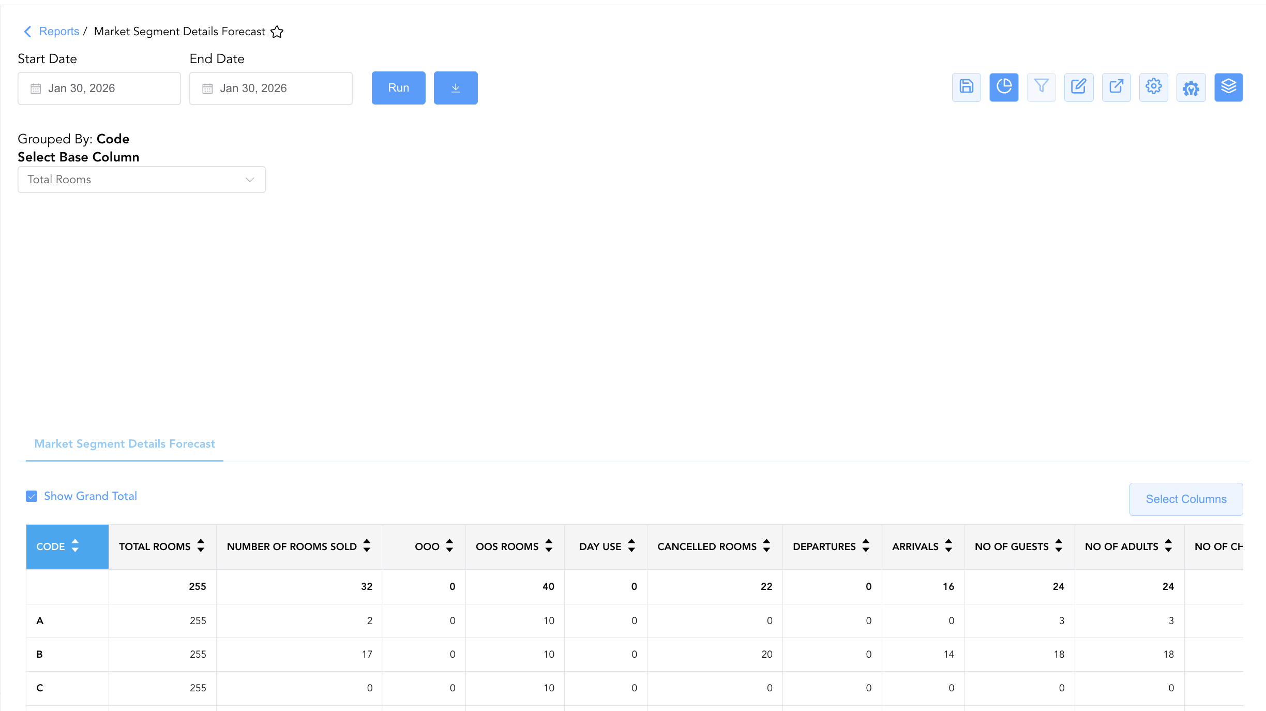Screen dimensions: 1266x711
Task: Go back to Reports breadcrumb
Action: click(x=59, y=32)
